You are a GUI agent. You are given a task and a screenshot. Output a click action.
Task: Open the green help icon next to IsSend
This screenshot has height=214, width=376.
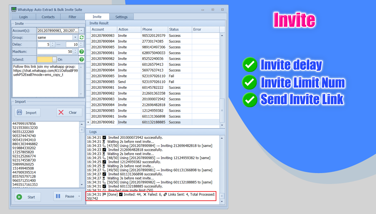82,59
